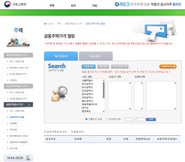Switch to the 지도검색 tab
The image size is (185, 162).
click(96, 56)
